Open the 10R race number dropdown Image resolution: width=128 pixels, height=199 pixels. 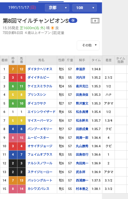(x=84, y=8)
